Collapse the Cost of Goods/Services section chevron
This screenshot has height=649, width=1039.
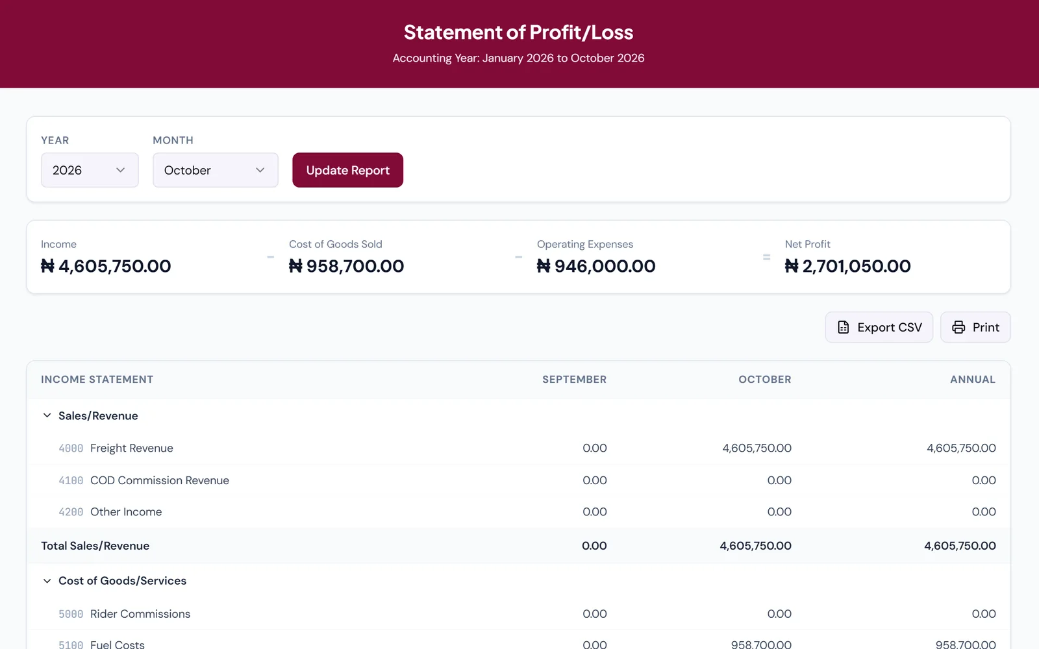(x=47, y=581)
